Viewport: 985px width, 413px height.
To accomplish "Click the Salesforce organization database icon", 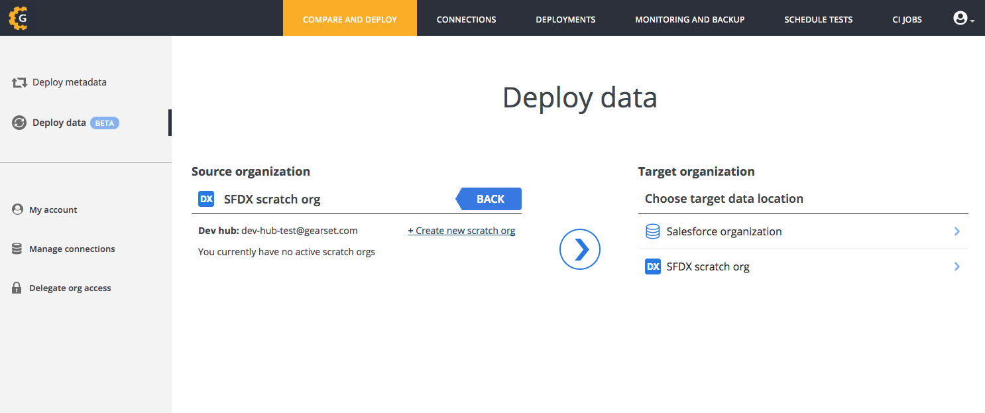I will pos(653,231).
